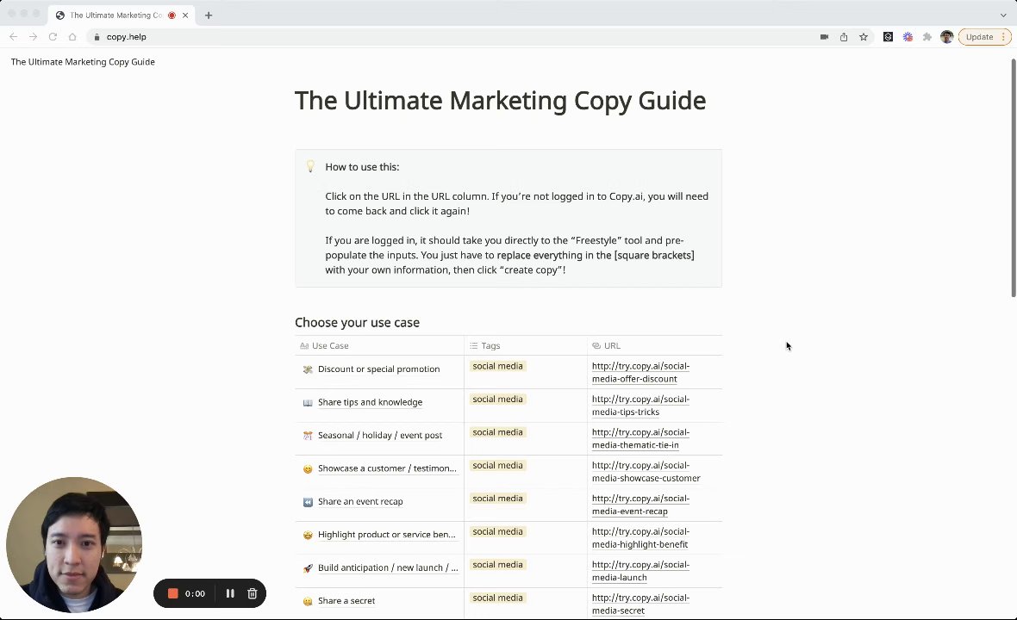Click the camera icon in address bar
Viewport: 1017px width, 620px height.
click(824, 37)
